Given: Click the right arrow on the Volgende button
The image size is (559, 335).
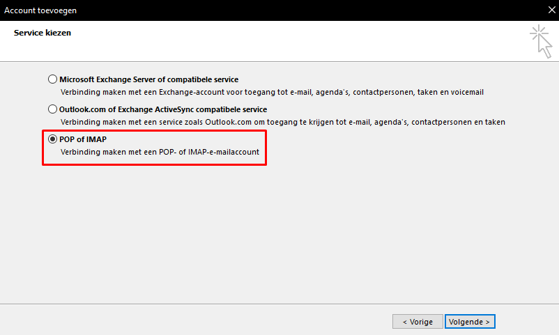Looking at the screenshot, I should pos(489,322).
